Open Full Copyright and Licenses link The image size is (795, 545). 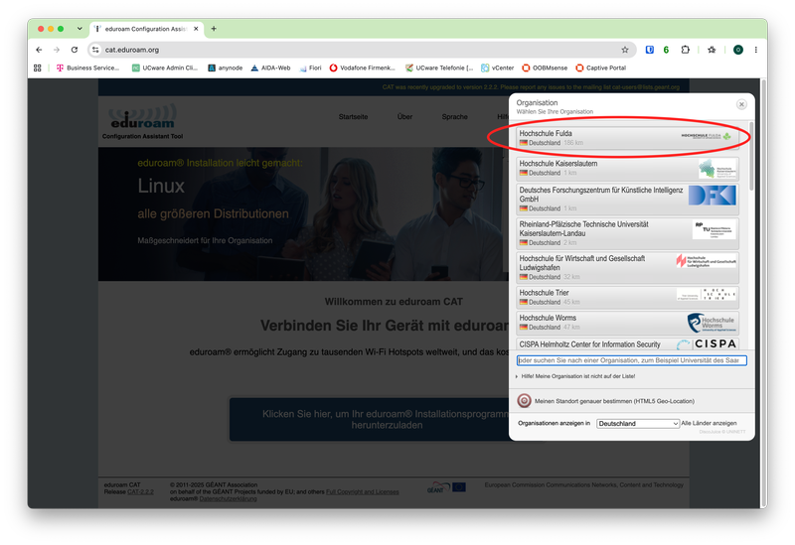coord(362,491)
